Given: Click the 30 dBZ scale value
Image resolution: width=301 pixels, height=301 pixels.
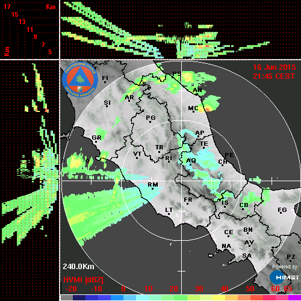Looking at the screenshot, I should [199, 289].
